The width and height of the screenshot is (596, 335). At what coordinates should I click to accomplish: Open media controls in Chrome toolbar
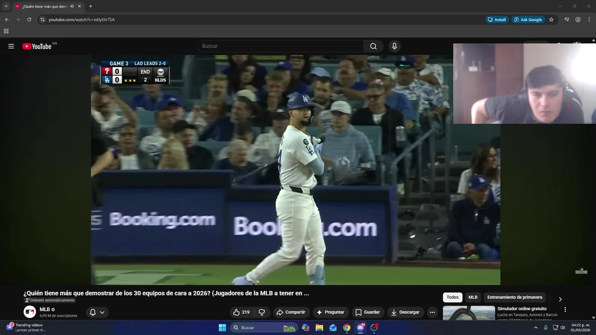567,20
